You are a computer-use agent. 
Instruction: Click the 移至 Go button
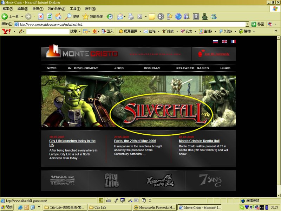pyautogui.click(x=258, y=24)
